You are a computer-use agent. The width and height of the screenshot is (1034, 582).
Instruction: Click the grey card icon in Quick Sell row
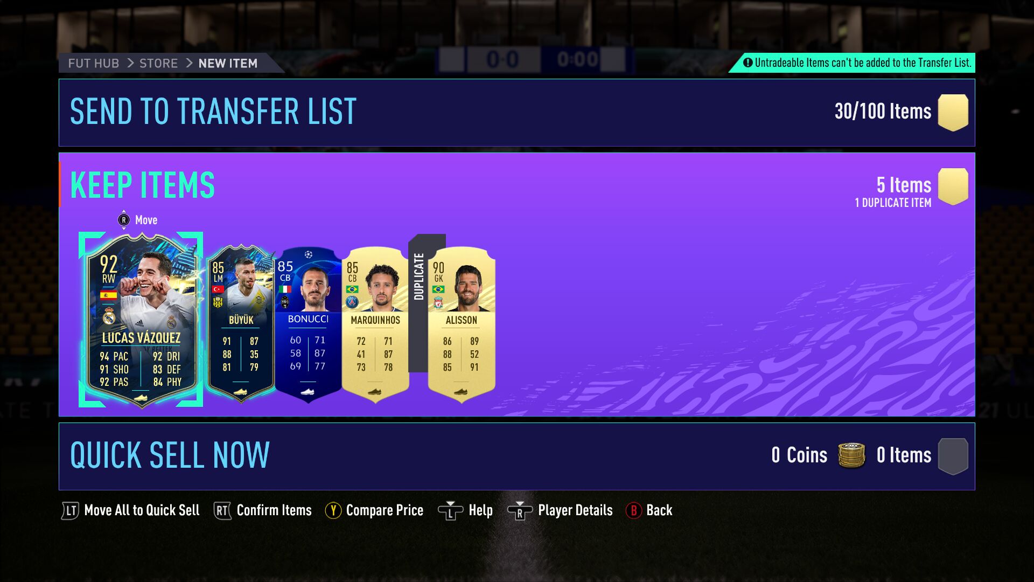953,456
